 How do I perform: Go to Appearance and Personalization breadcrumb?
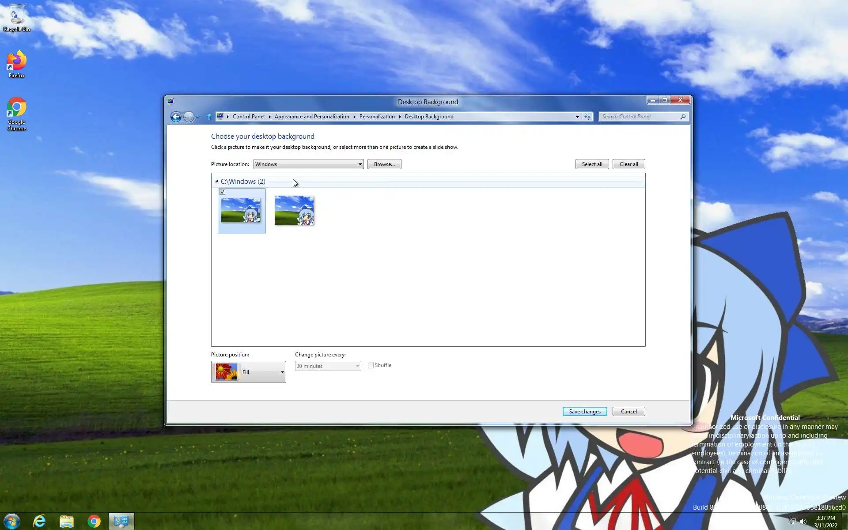pos(311,117)
